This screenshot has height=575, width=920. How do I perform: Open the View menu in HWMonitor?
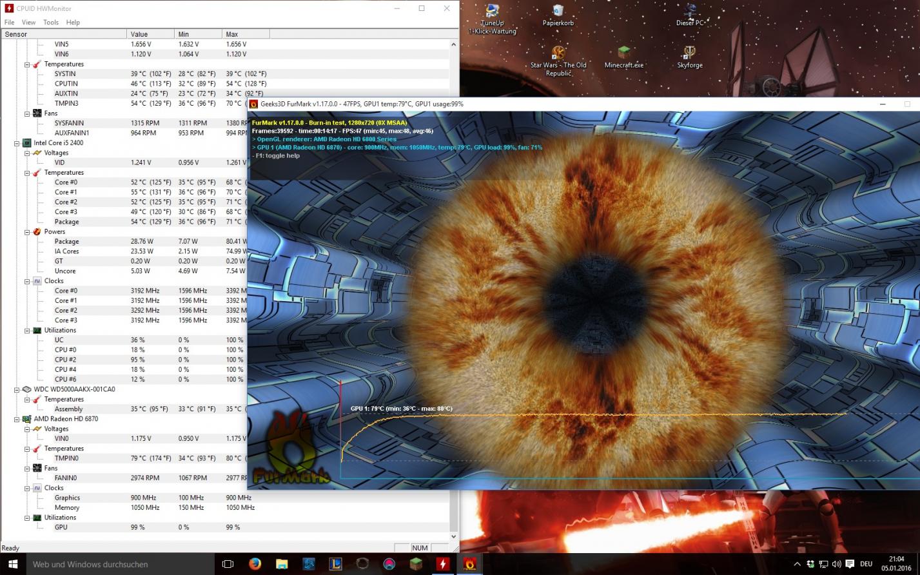coord(28,22)
